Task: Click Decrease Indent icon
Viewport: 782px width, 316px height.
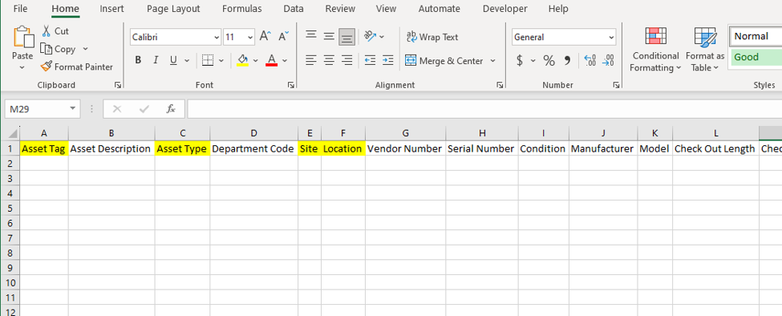Action: pyautogui.click(x=370, y=60)
